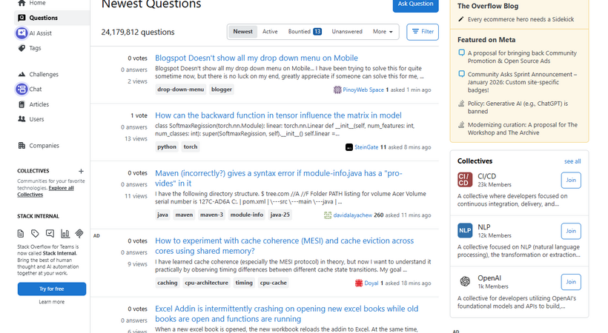This screenshot has height=333, width=608.
Task: Switch to Unanswered tab
Action: pos(347,32)
